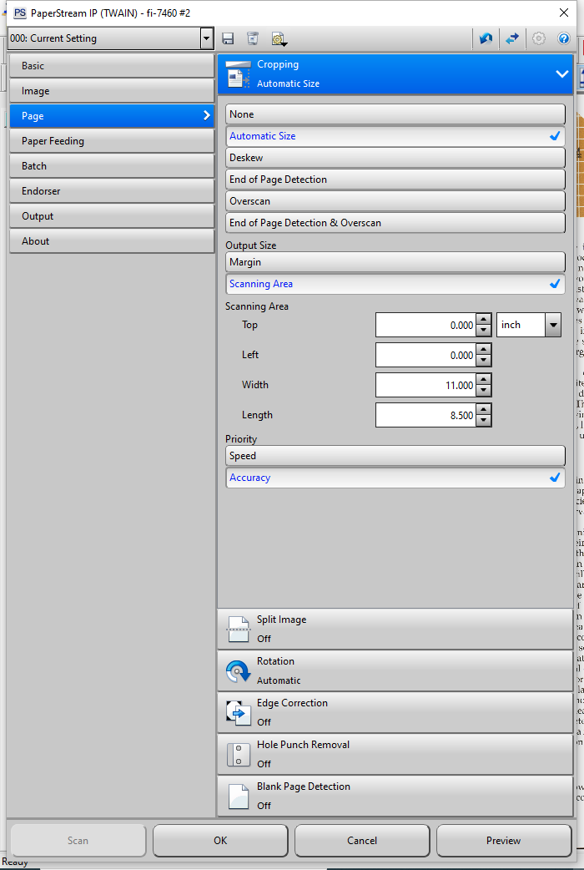Collapse the Cropping section chevron
Viewport: 584px width, 870px height.
[561, 74]
